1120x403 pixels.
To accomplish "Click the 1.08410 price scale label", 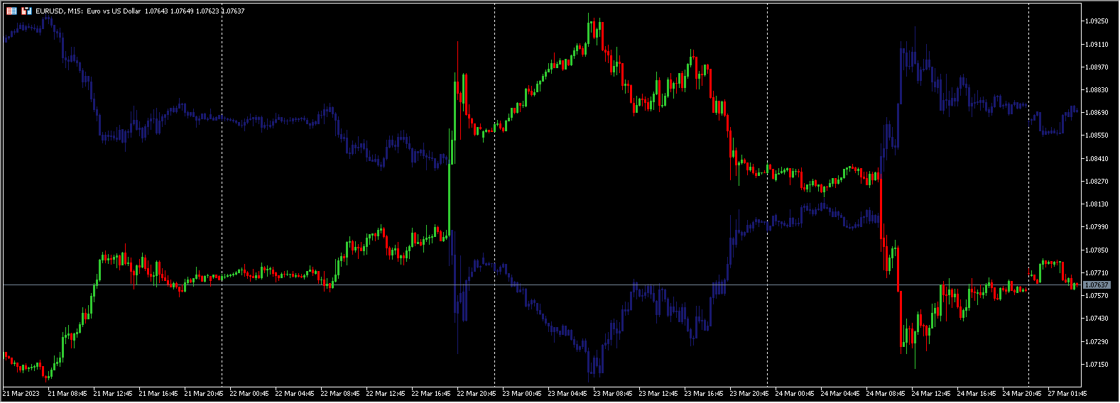I will click(1097, 159).
